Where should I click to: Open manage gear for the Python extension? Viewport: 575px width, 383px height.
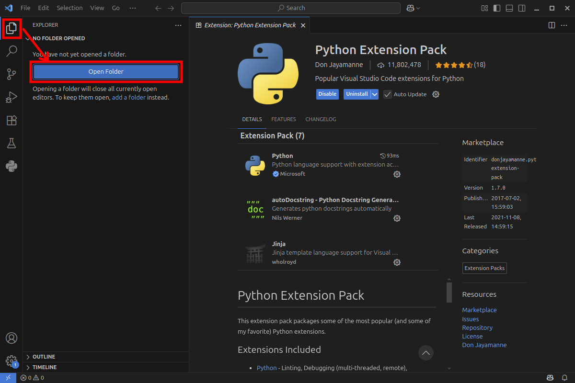397,174
